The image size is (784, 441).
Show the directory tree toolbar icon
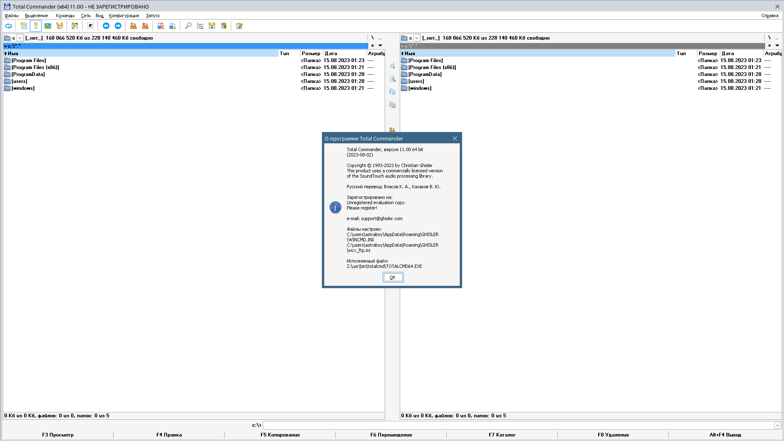[x=60, y=26]
